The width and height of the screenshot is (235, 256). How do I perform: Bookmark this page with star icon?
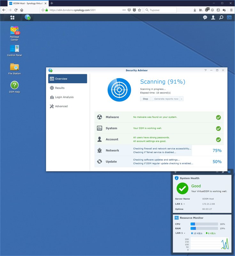click(139, 10)
